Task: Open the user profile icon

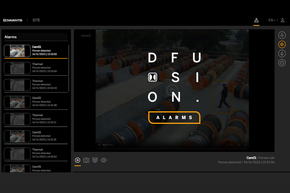Action: pos(282,20)
